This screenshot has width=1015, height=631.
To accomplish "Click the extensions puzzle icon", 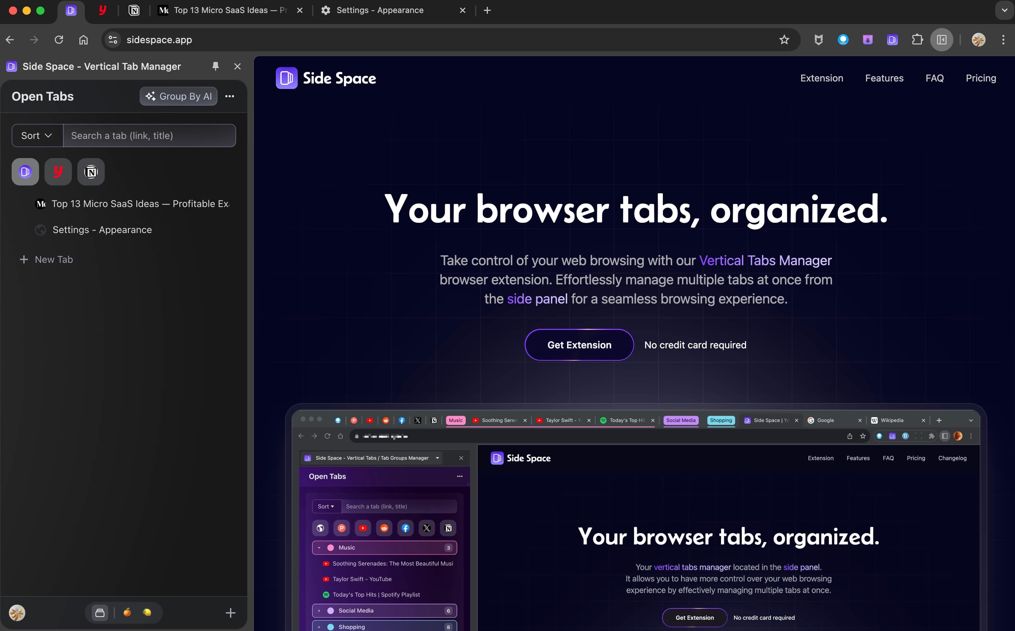I will [918, 40].
